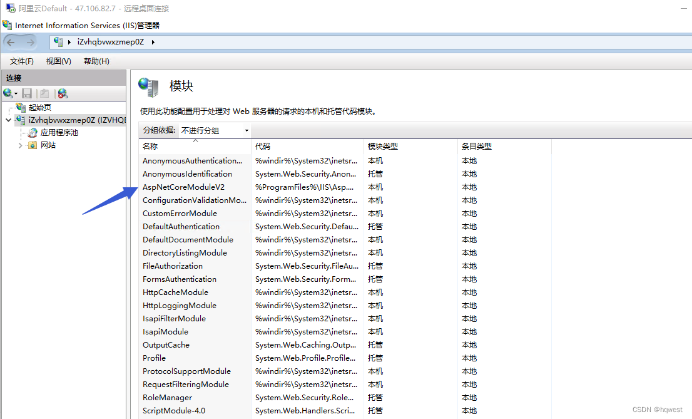This screenshot has height=419, width=692.
Task: Click the save connections disk icon
Action: (27, 93)
